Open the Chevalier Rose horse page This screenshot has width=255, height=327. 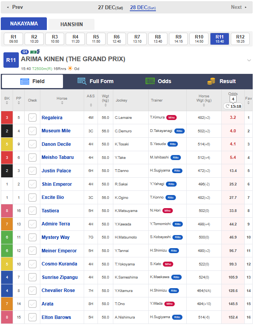click(x=58, y=290)
